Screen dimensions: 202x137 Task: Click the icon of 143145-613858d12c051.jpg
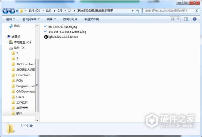tap(46, 32)
